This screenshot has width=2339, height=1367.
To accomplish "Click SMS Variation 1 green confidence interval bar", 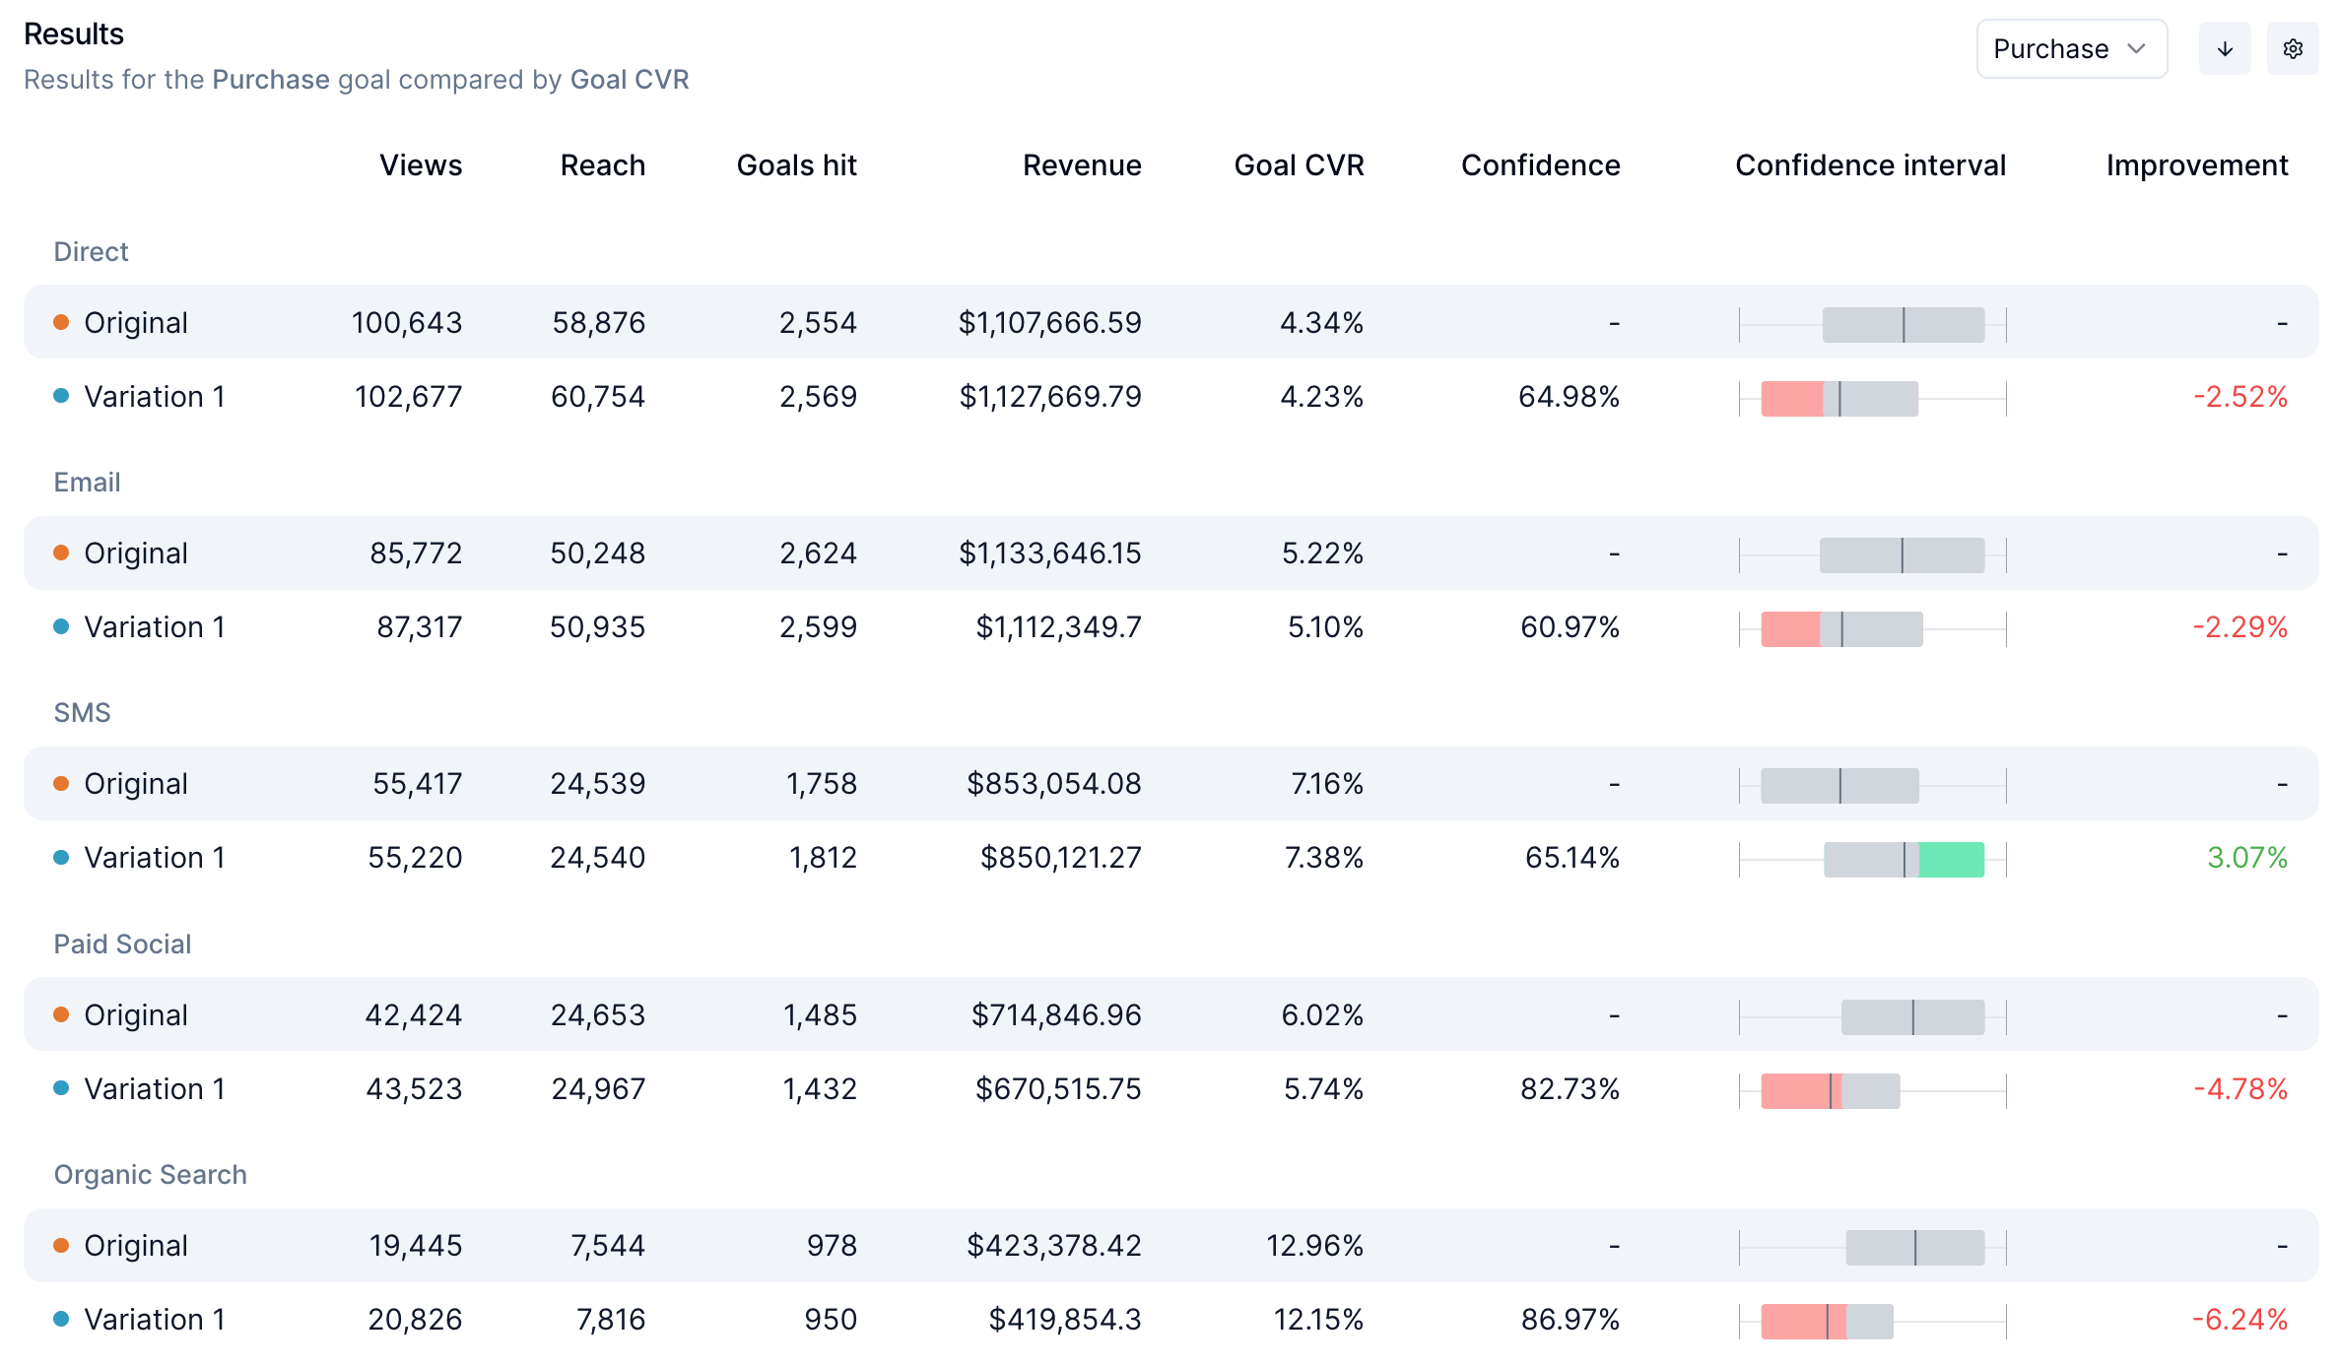I will (x=1950, y=859).
